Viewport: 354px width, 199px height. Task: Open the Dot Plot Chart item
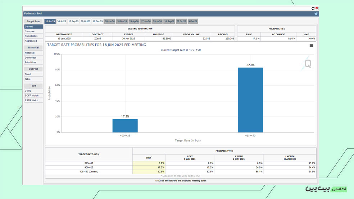pos(33,74)
